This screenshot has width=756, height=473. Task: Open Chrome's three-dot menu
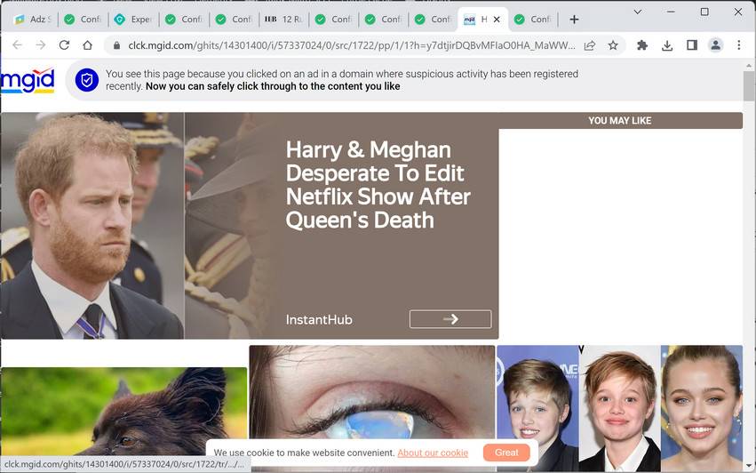pos(738,45)
